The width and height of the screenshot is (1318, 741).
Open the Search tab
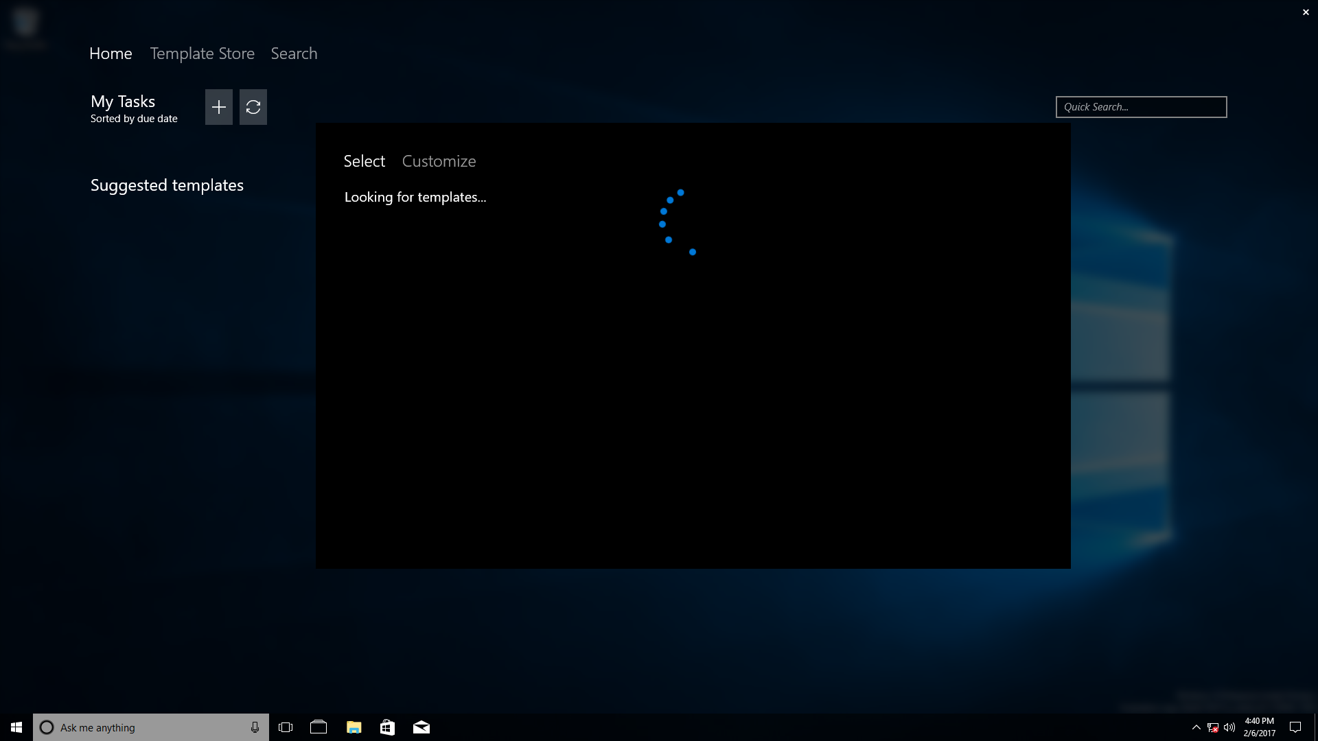[x=294, y=54]
